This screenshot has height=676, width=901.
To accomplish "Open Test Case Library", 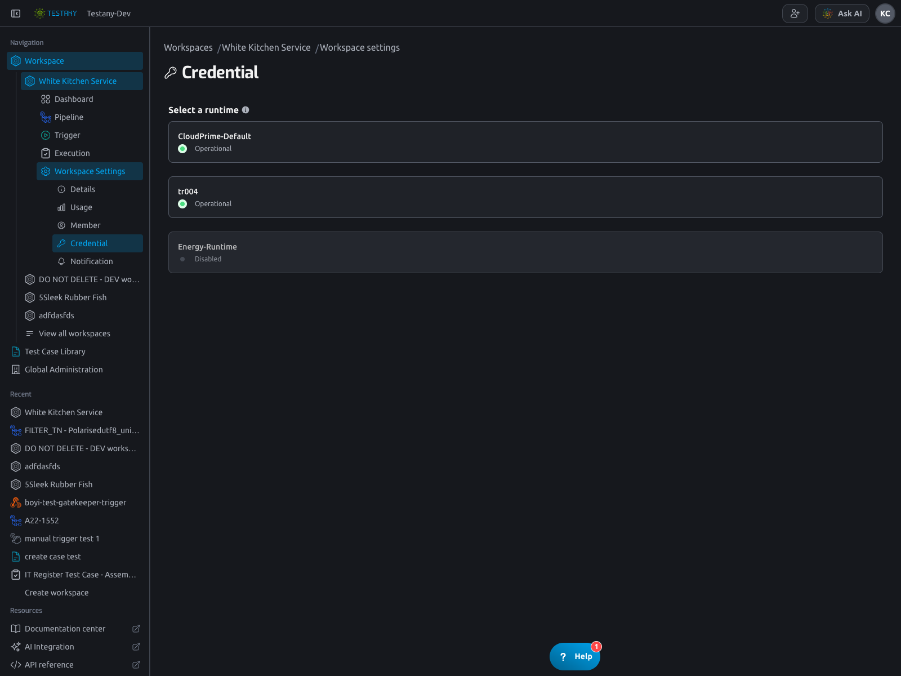I will (75, 352).
